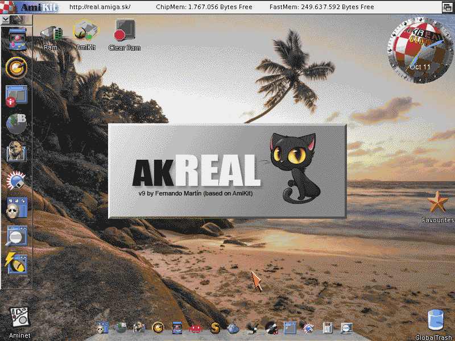Open the AmiKit drive icon
The height and width of the screenshot is (341, 455).
click(x=86, y=31)
